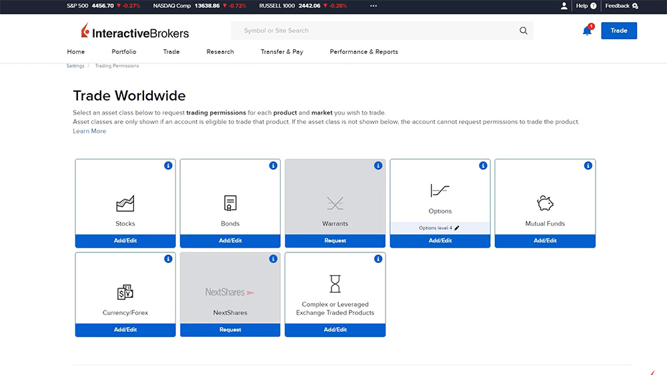Click the Stocks chart icon
The image size is (667, 375).
point(125,203)
